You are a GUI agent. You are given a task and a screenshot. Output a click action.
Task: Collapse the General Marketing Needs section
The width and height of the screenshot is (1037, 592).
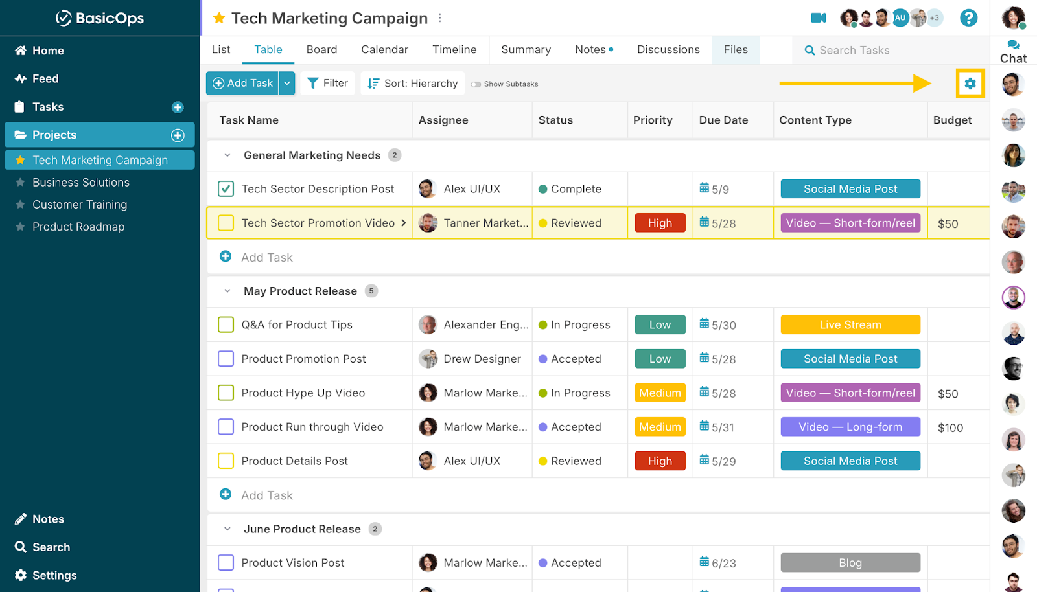pos(227,155)
